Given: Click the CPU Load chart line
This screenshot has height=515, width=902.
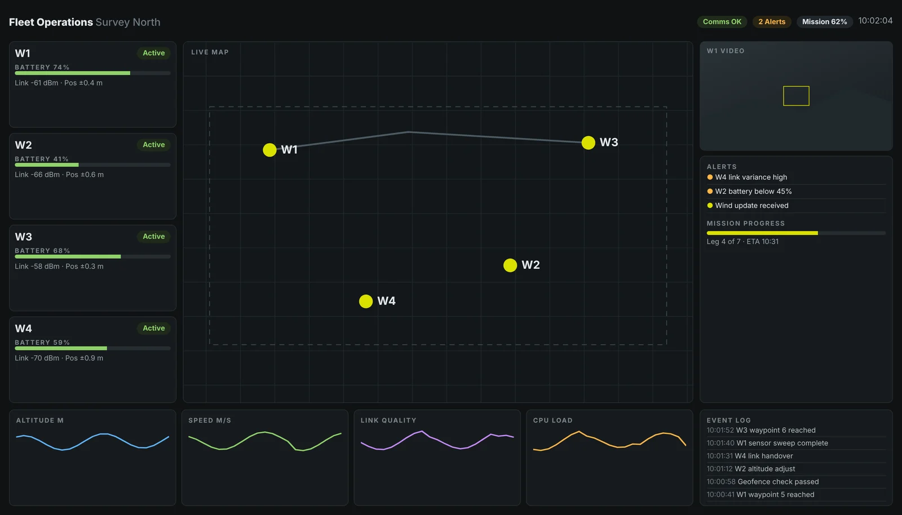Looking at the screenshot, I should (609, 441).
